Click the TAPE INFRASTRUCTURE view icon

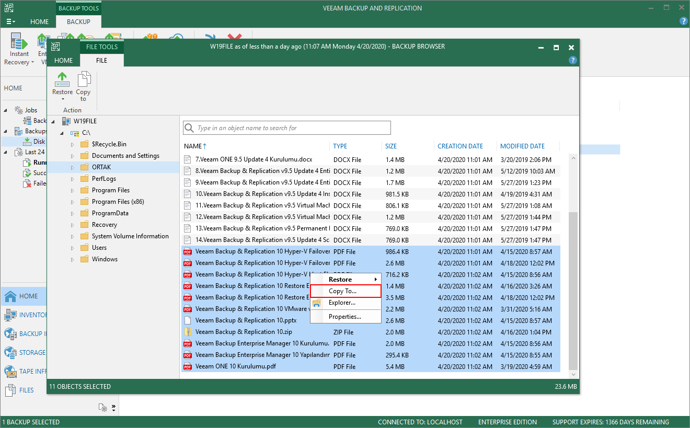10,372
